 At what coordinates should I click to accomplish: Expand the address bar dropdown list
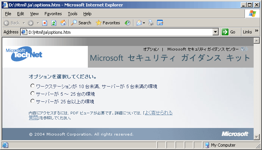[216, 32]
